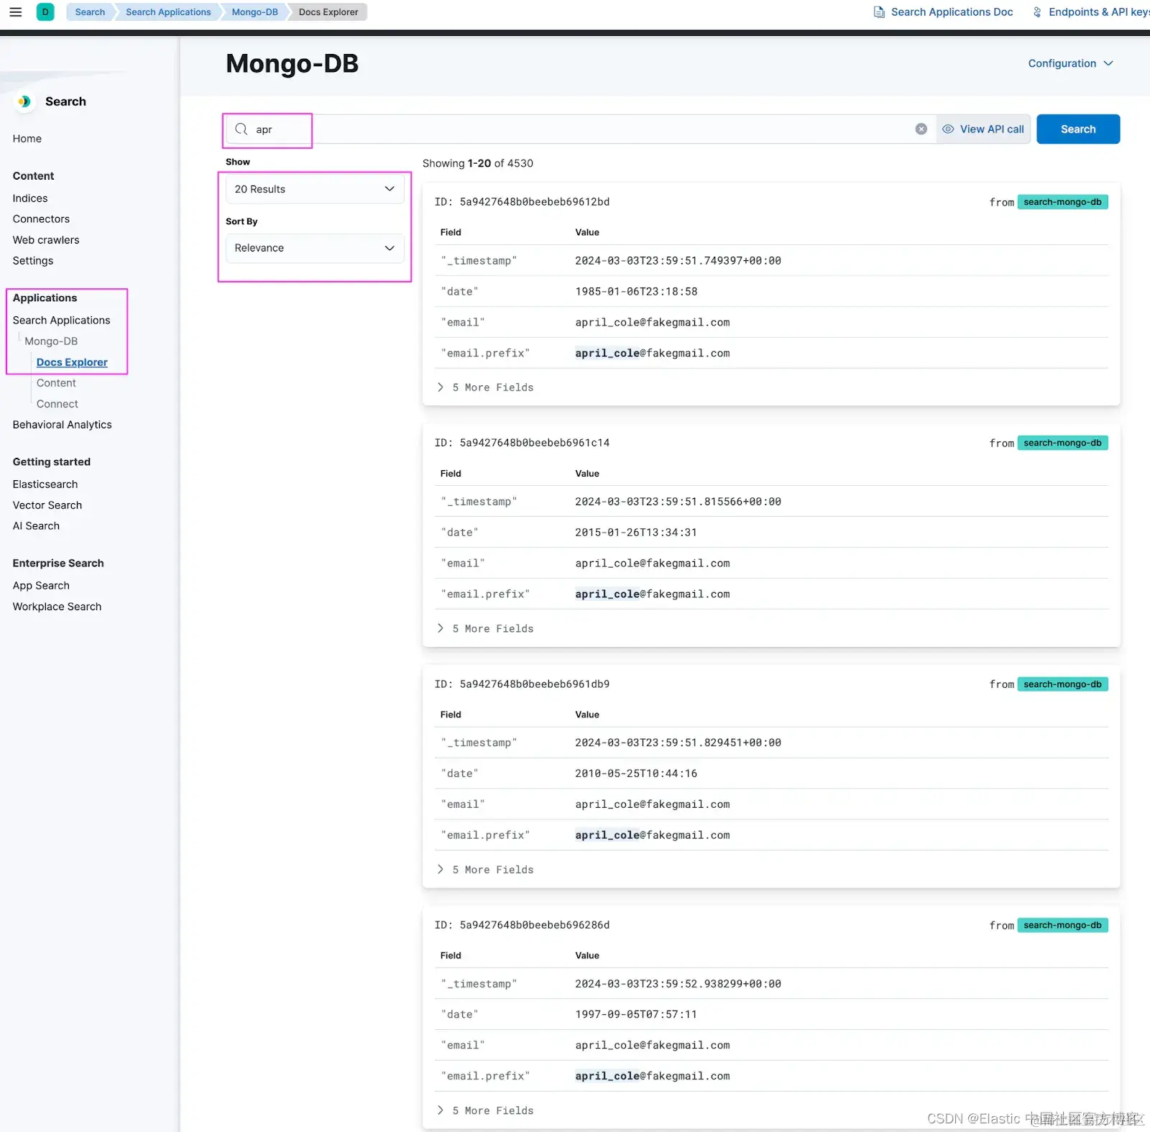Focus the search input containing apr
1150x1132 pixels.
[581, 129]
